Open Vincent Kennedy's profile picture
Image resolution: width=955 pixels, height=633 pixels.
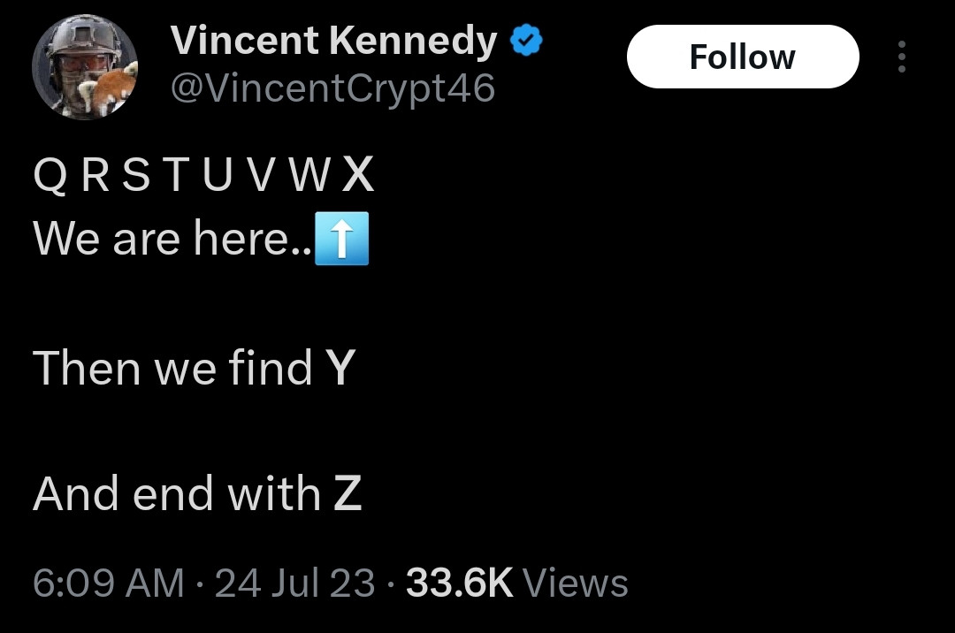click(x=85, y=67)
